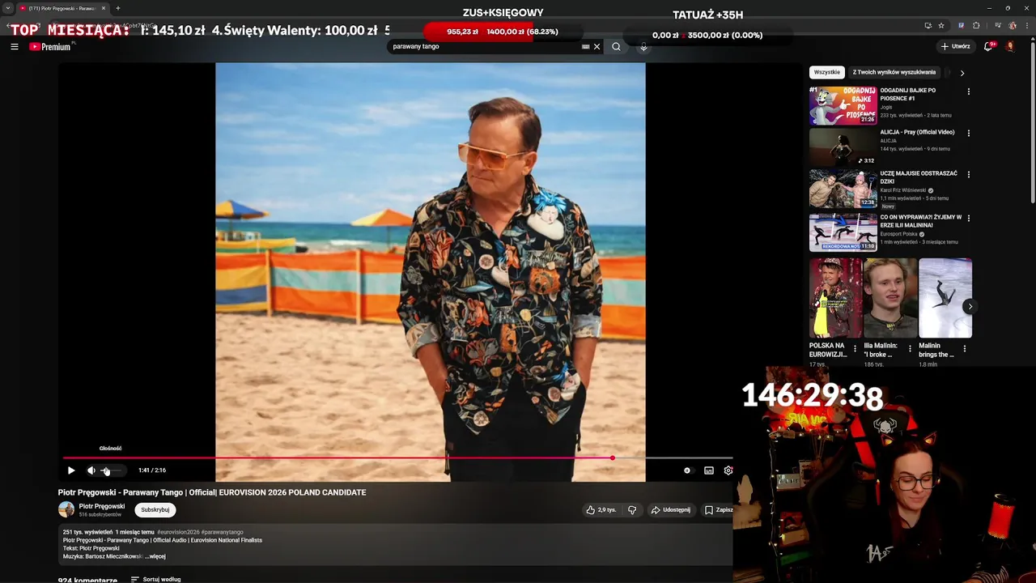
Task: Subscribe with the Subskrybuj button
Action: pyautogui.click(x=155, y=510)
